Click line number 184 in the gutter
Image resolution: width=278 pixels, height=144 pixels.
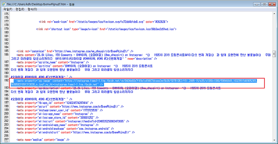coord(7,47)
